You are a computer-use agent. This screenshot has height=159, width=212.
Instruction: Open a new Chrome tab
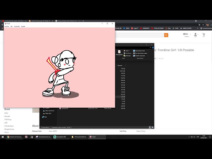[x=83, y=21]
